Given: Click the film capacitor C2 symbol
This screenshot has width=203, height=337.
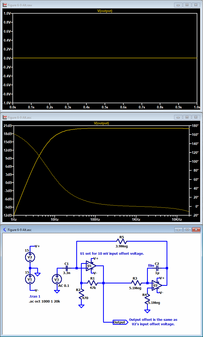Looking at the screenshot, I should [157, 268].
